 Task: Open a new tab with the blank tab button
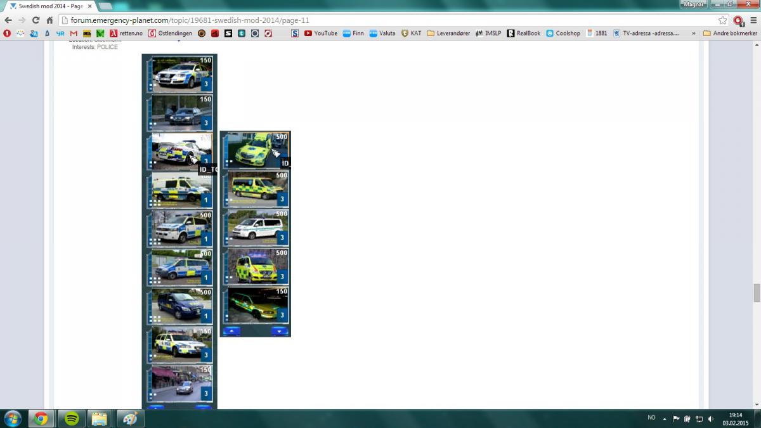coord(106,6)
